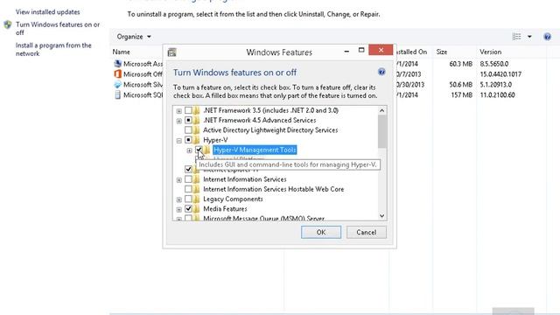560x315 pixels.
Task: Open Turn Windows features on or off link
Action: (x=58, y=29)
